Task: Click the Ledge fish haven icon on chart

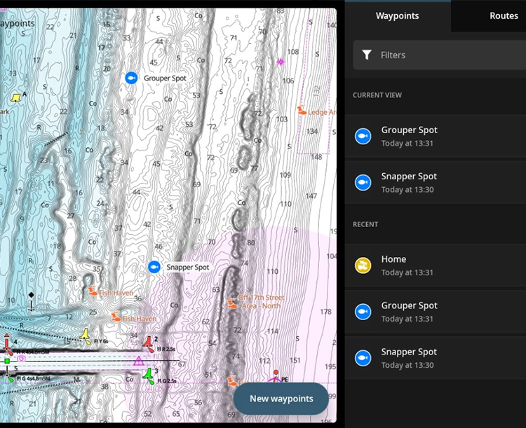Action: 302,111
